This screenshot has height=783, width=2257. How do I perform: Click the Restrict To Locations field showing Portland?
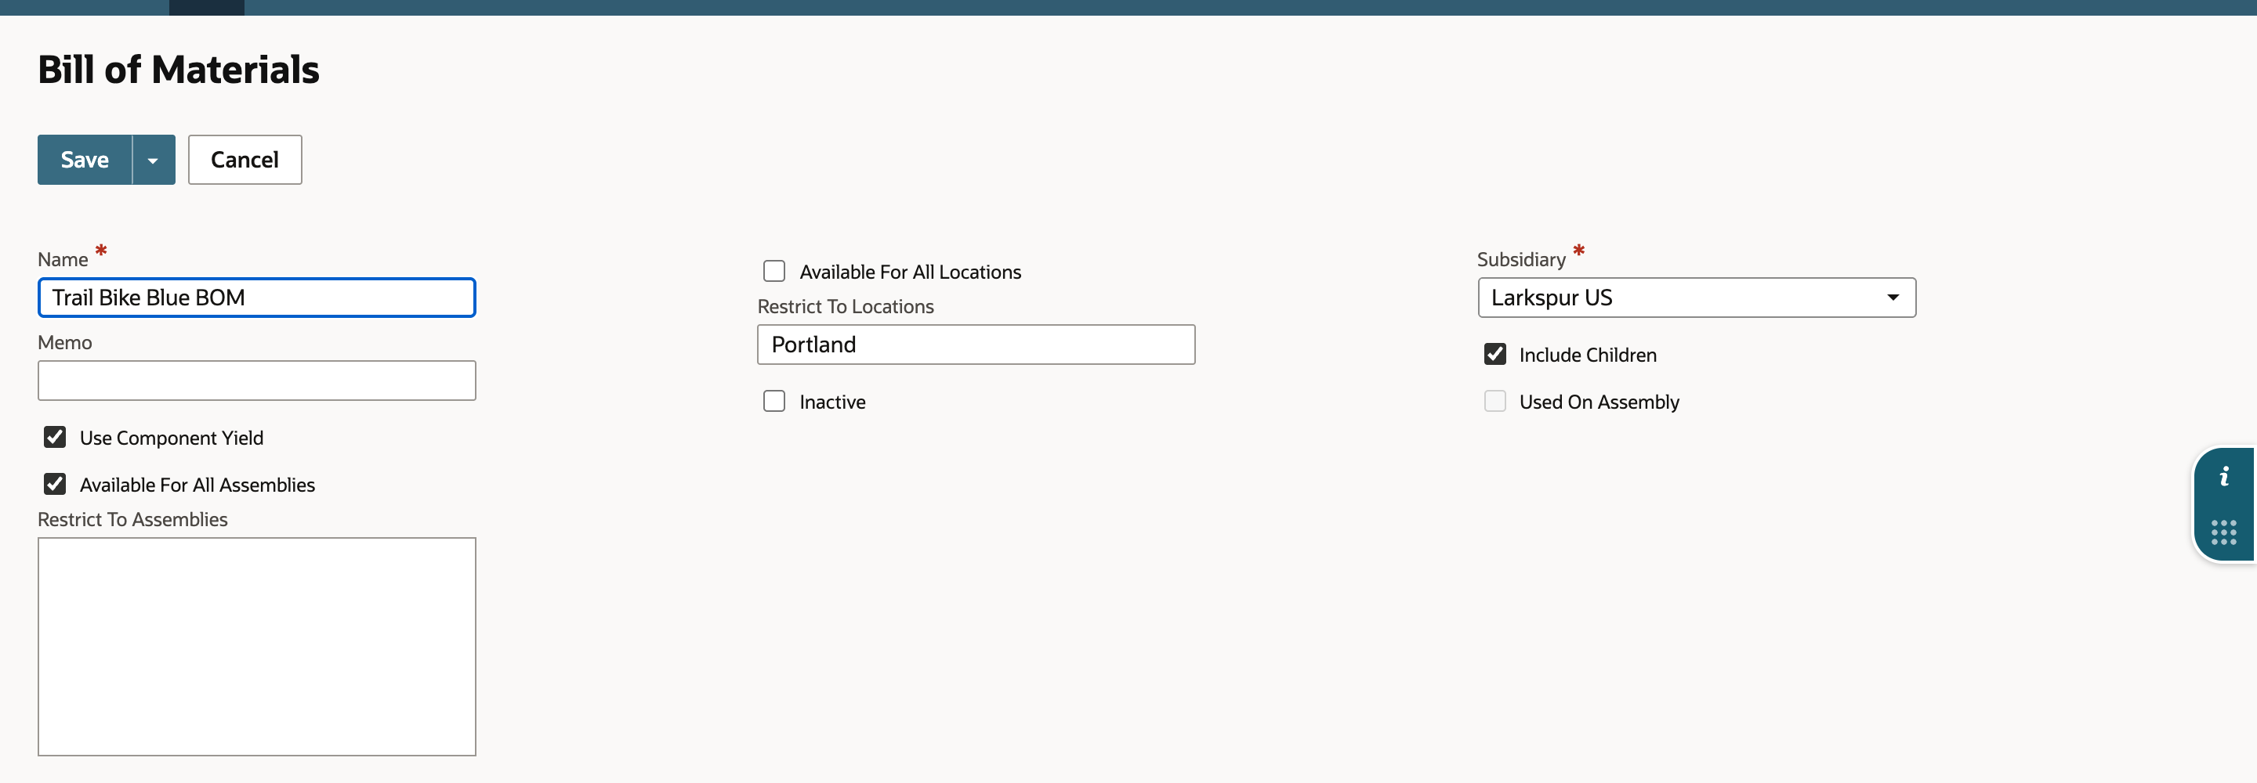click(x=976, y=345)
